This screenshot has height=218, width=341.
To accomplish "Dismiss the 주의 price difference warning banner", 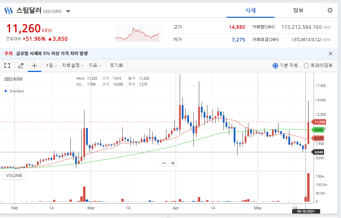I will click(x=330, y=54).
